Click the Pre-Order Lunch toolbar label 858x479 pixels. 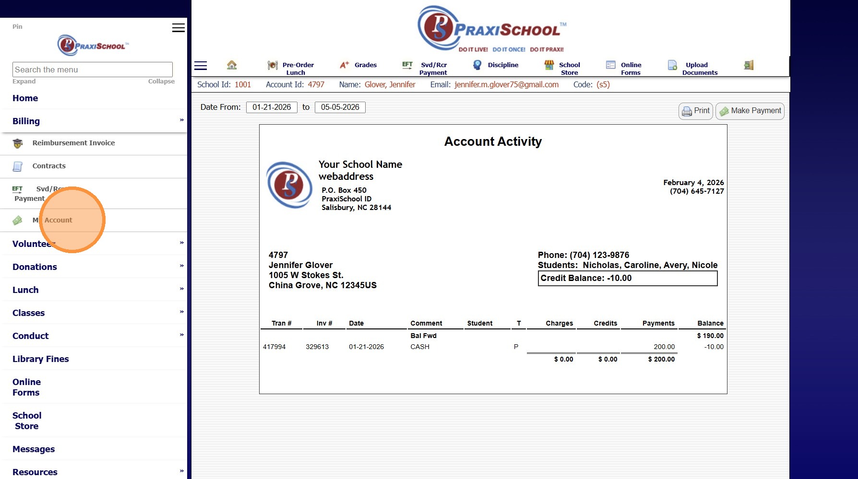click(x=298, y=69)
